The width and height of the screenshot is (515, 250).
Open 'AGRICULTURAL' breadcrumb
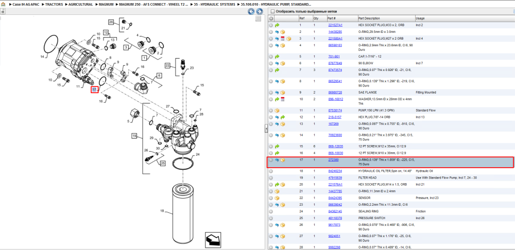pyautogui.click(x=80, y=5)
